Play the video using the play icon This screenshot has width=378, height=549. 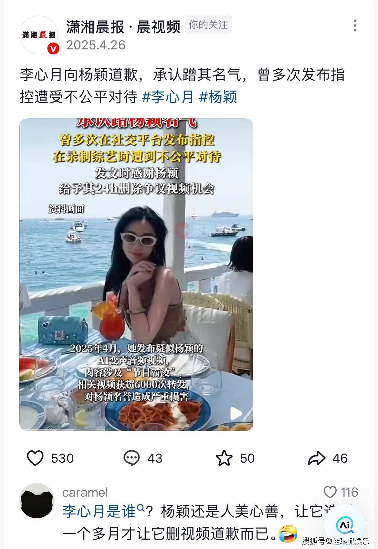click(x=236, y=413)
